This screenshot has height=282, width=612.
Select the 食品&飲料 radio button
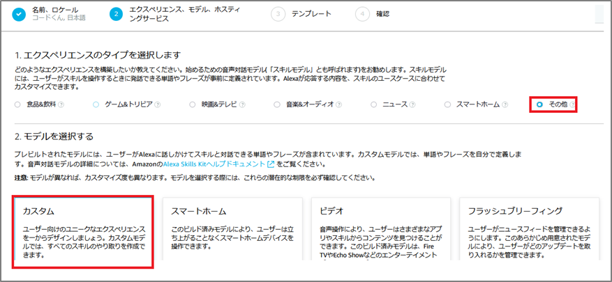coord(17,104)
